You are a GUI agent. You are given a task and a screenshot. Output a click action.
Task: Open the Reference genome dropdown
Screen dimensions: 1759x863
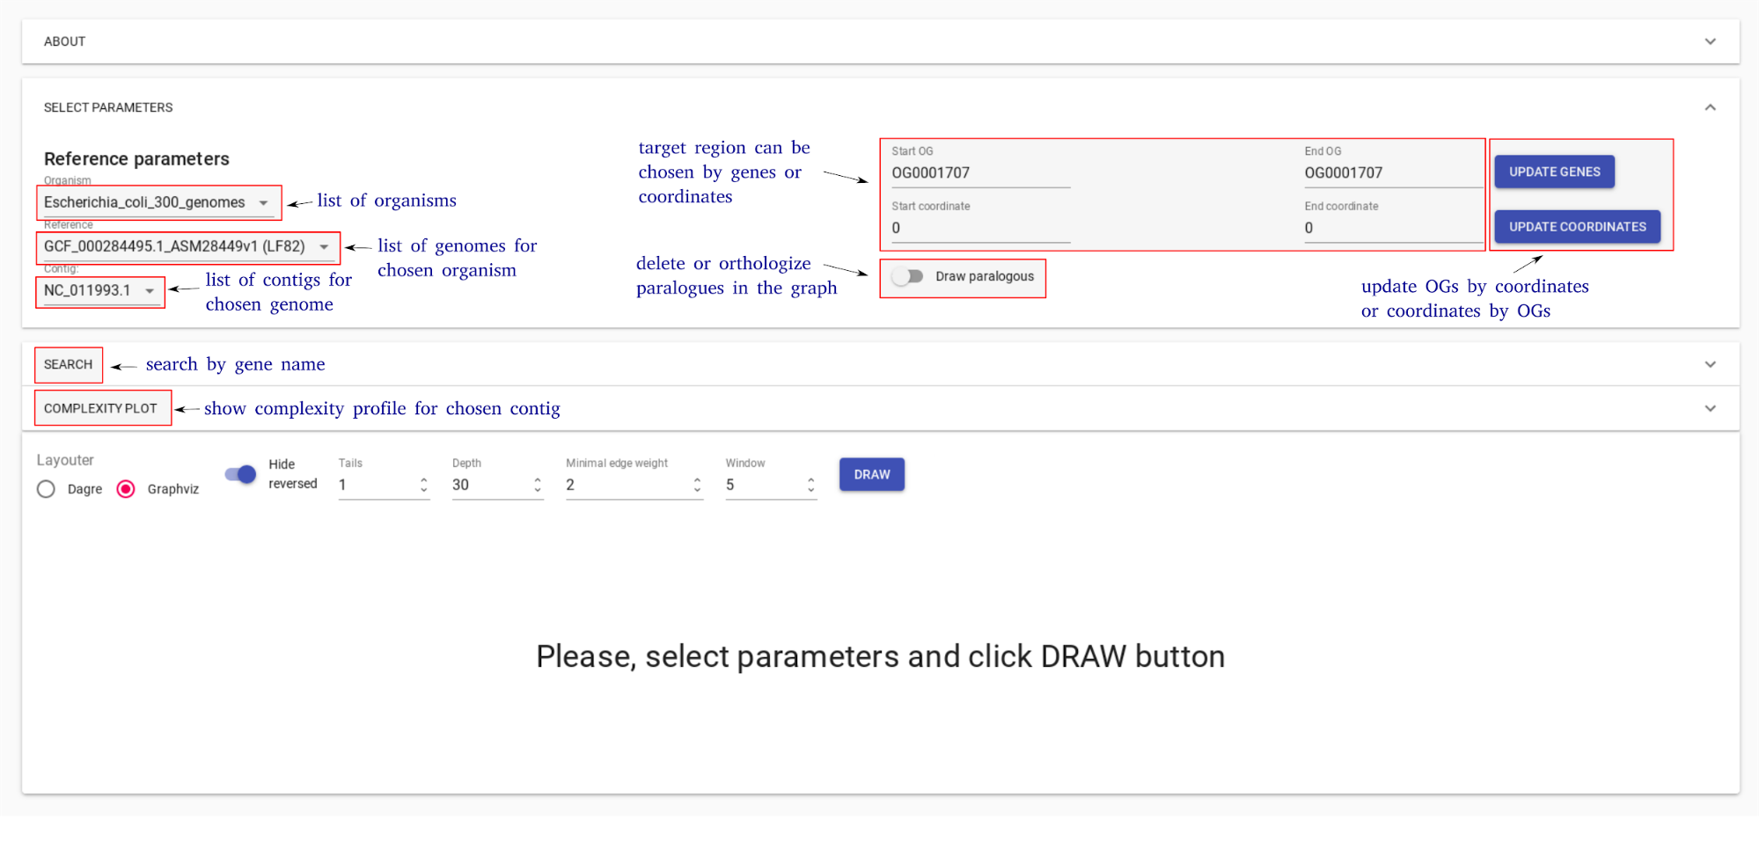point(187,246)
